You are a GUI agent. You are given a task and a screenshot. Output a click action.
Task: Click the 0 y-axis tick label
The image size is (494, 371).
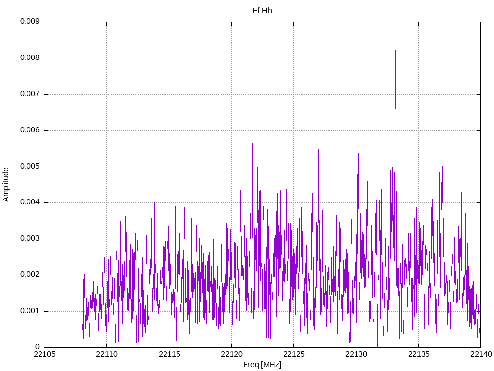pos(37,347)
